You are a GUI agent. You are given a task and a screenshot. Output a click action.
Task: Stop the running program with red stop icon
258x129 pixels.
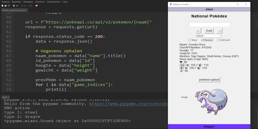click(x=37, y=6)
